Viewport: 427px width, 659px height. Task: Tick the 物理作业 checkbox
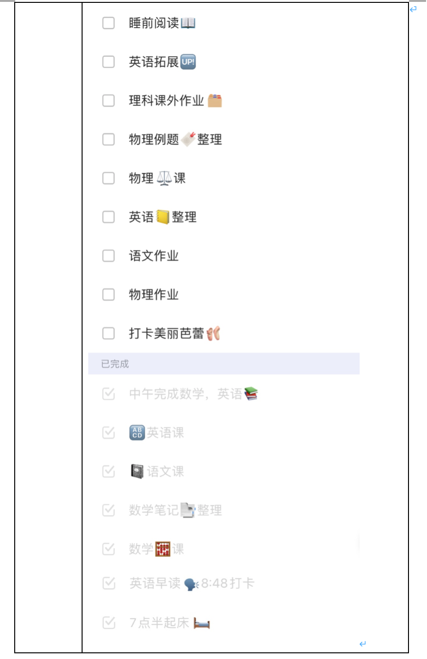tap(109, 295)
